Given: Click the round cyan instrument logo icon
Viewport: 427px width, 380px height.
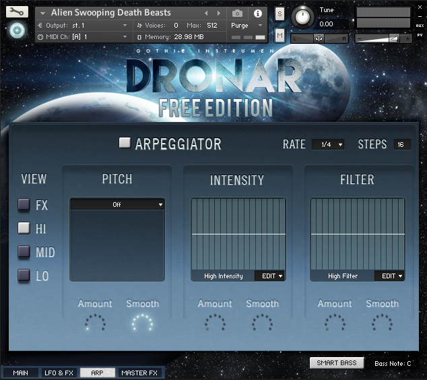Looking at the screenshot, I should click(17, 30).
